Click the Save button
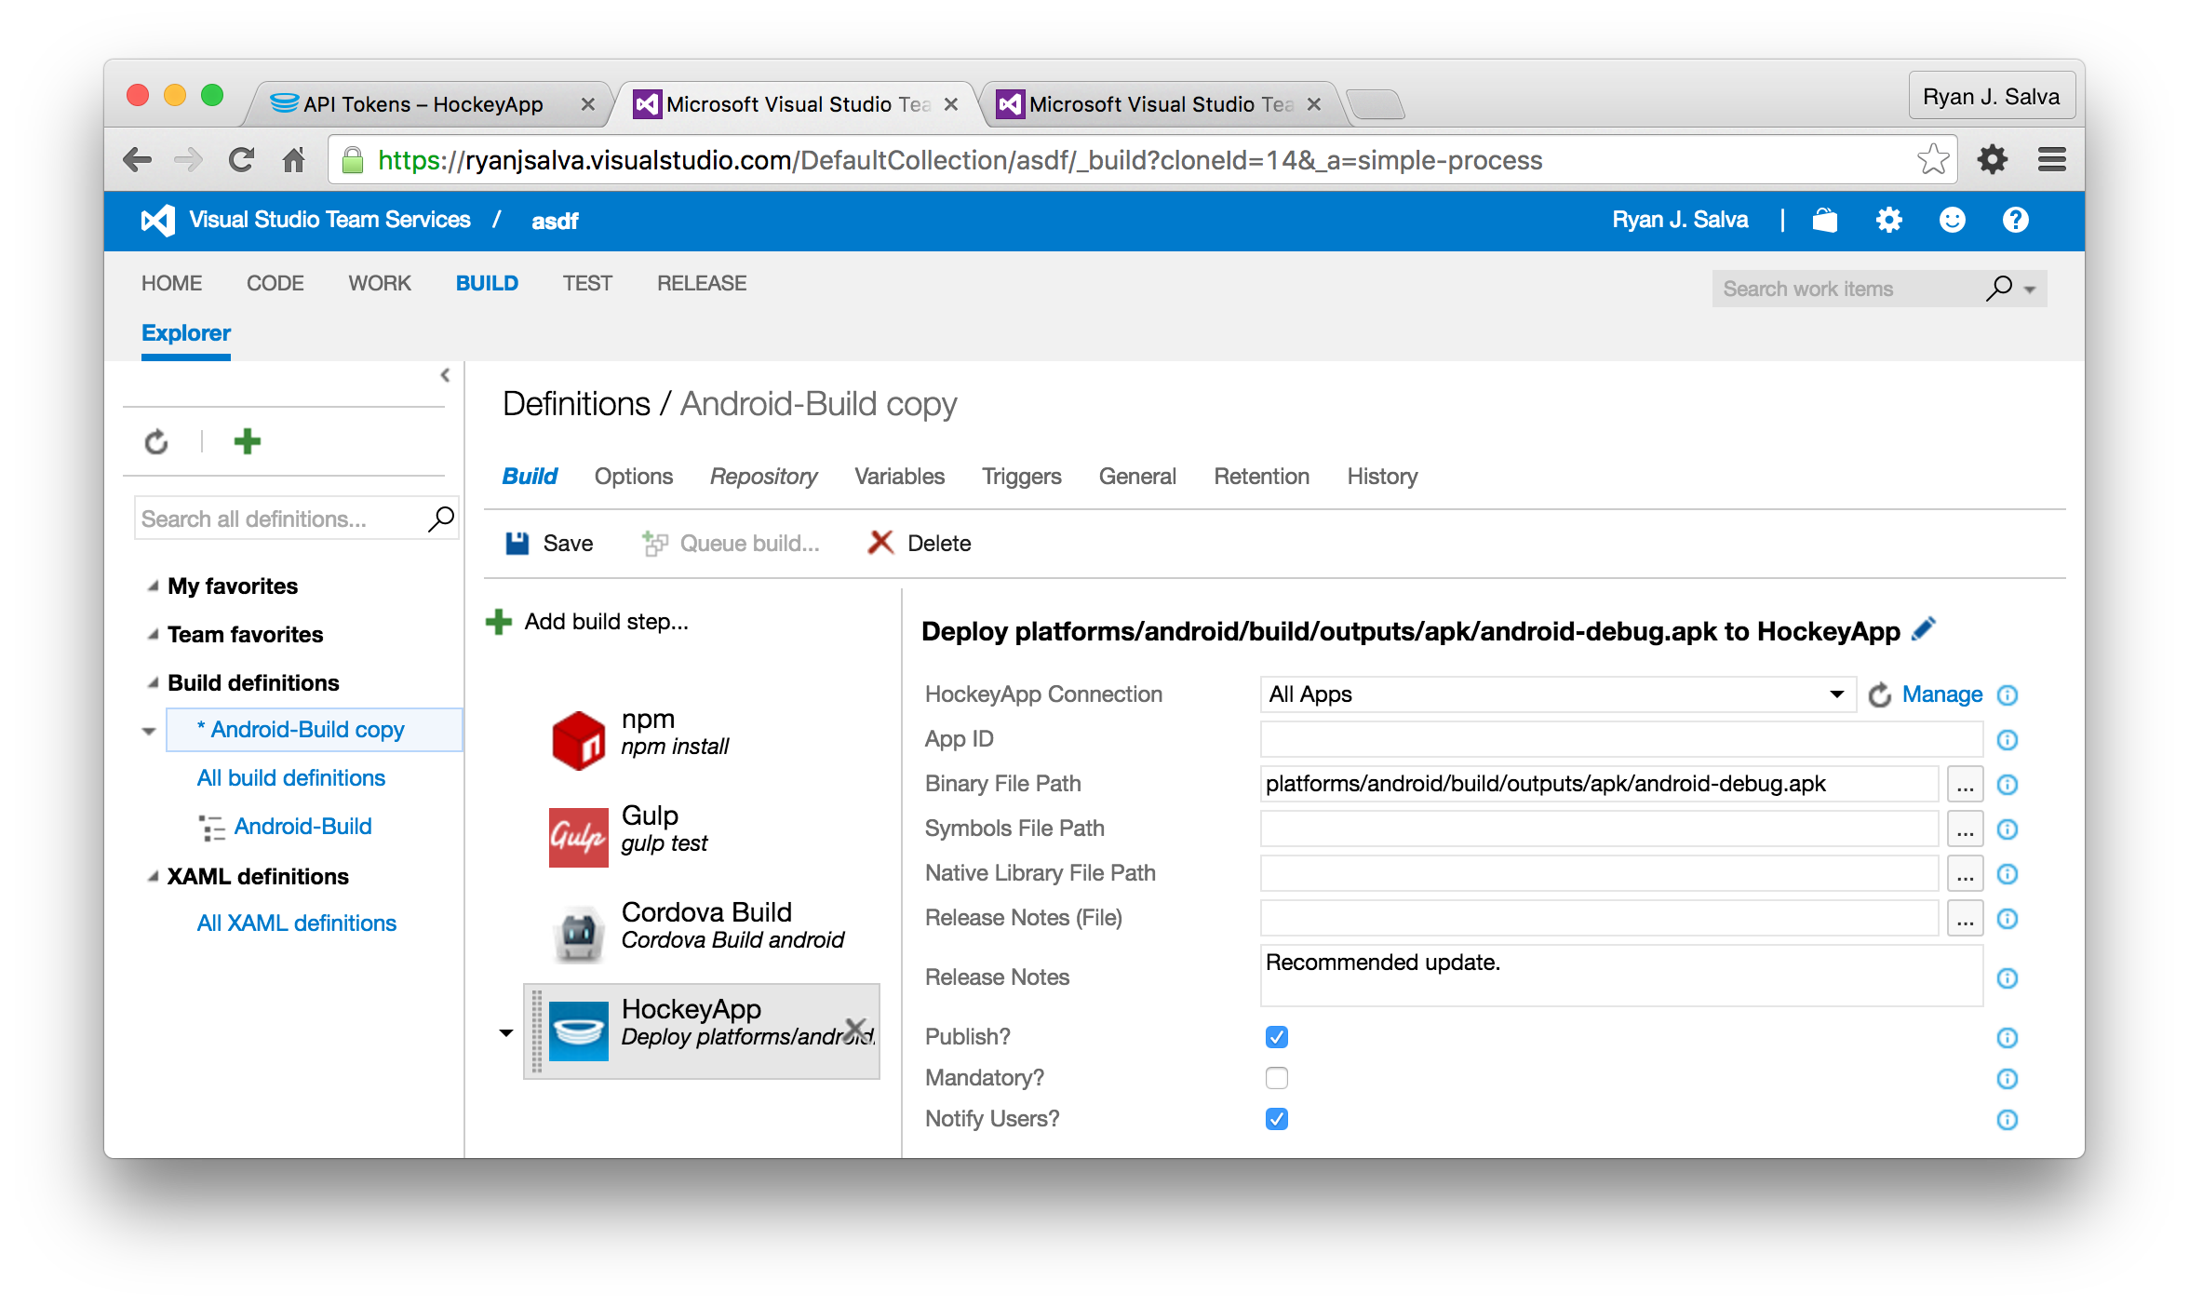Viewport: 2189px width, 1307px height. click(x=549, y=544)
